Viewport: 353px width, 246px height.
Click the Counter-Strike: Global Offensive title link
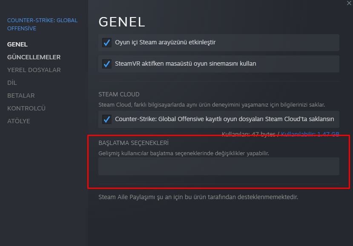point(42,24)
